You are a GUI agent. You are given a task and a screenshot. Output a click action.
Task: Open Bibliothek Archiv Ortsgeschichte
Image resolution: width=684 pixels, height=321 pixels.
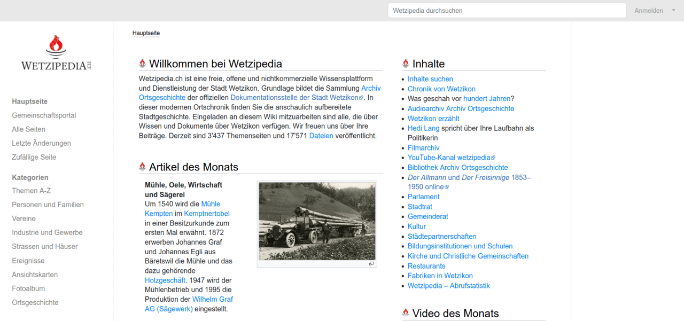pyautogui.click(x=458, y=168)
